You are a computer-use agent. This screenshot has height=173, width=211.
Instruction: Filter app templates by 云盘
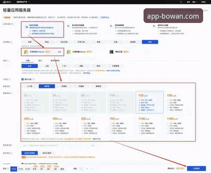(116, 42)
